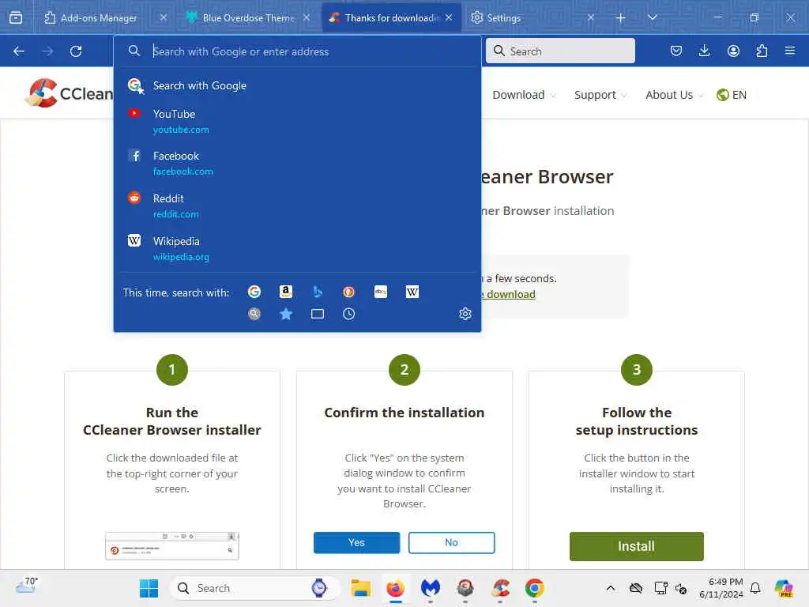Viewport: 809px width, 607px height.
Task: Close the Blue Overdose Theme tab
Action: pyautogui.click(x=307, y=17)
